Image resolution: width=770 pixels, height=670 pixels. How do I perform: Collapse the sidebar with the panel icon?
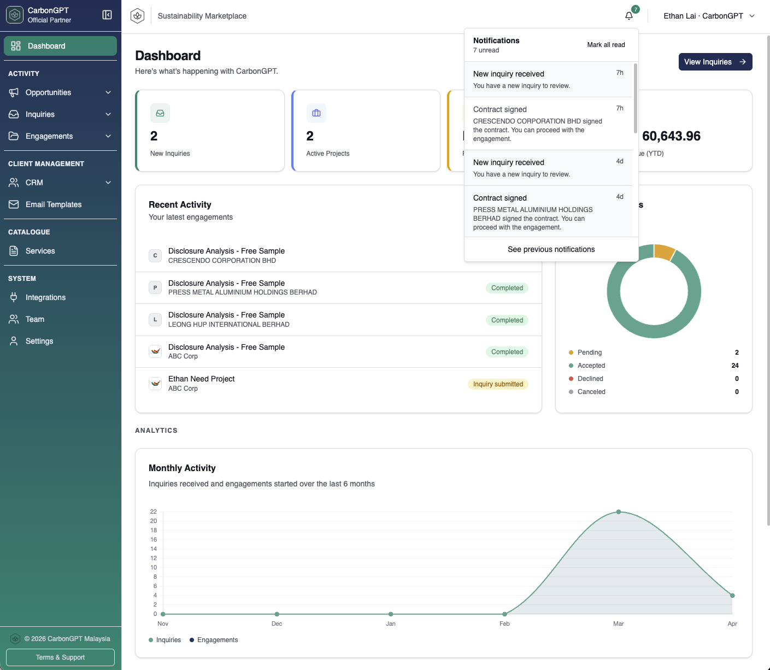107,15
